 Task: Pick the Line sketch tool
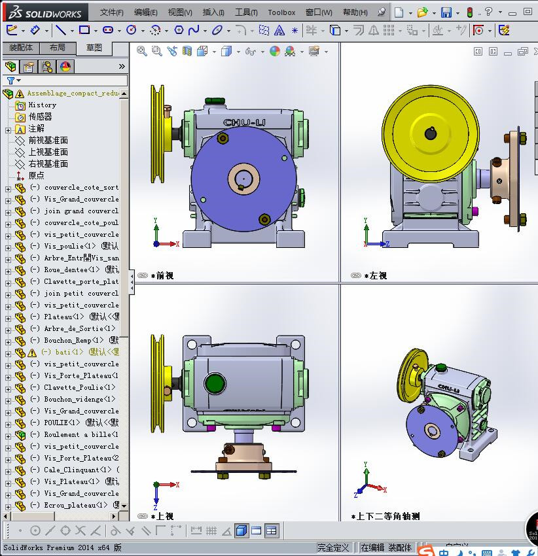[x=61, y=30]
